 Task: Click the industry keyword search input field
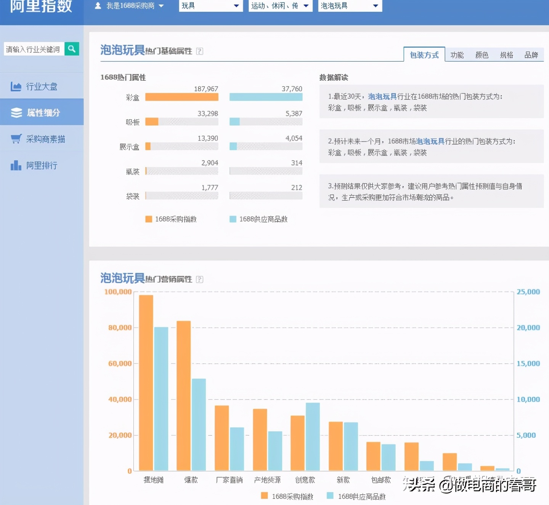pyautogui.click(x=34, y=49)
